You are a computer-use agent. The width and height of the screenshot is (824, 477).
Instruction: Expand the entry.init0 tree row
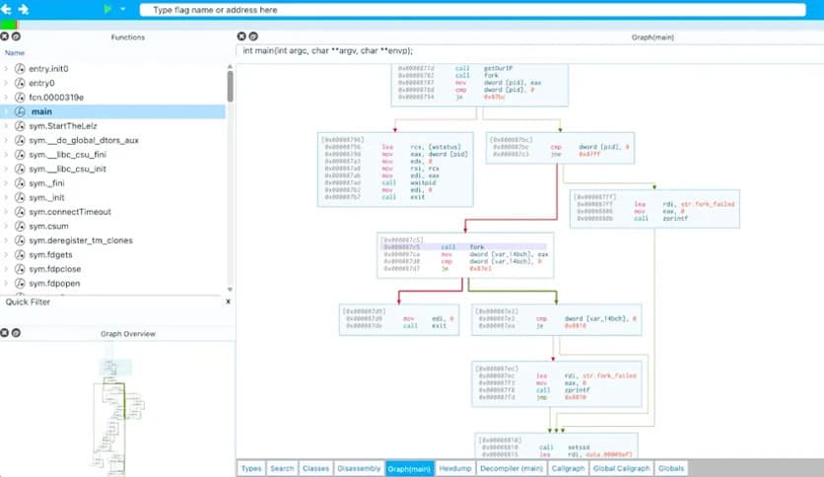6,68
